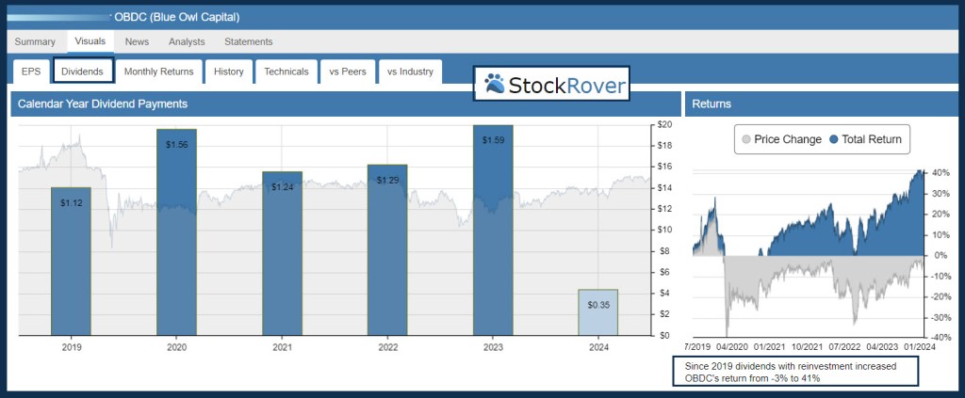The width and height of the screenshot is (965, 398).
Task: Click the 2020 dividend bar showing $1.56
Action: [176, 231]
